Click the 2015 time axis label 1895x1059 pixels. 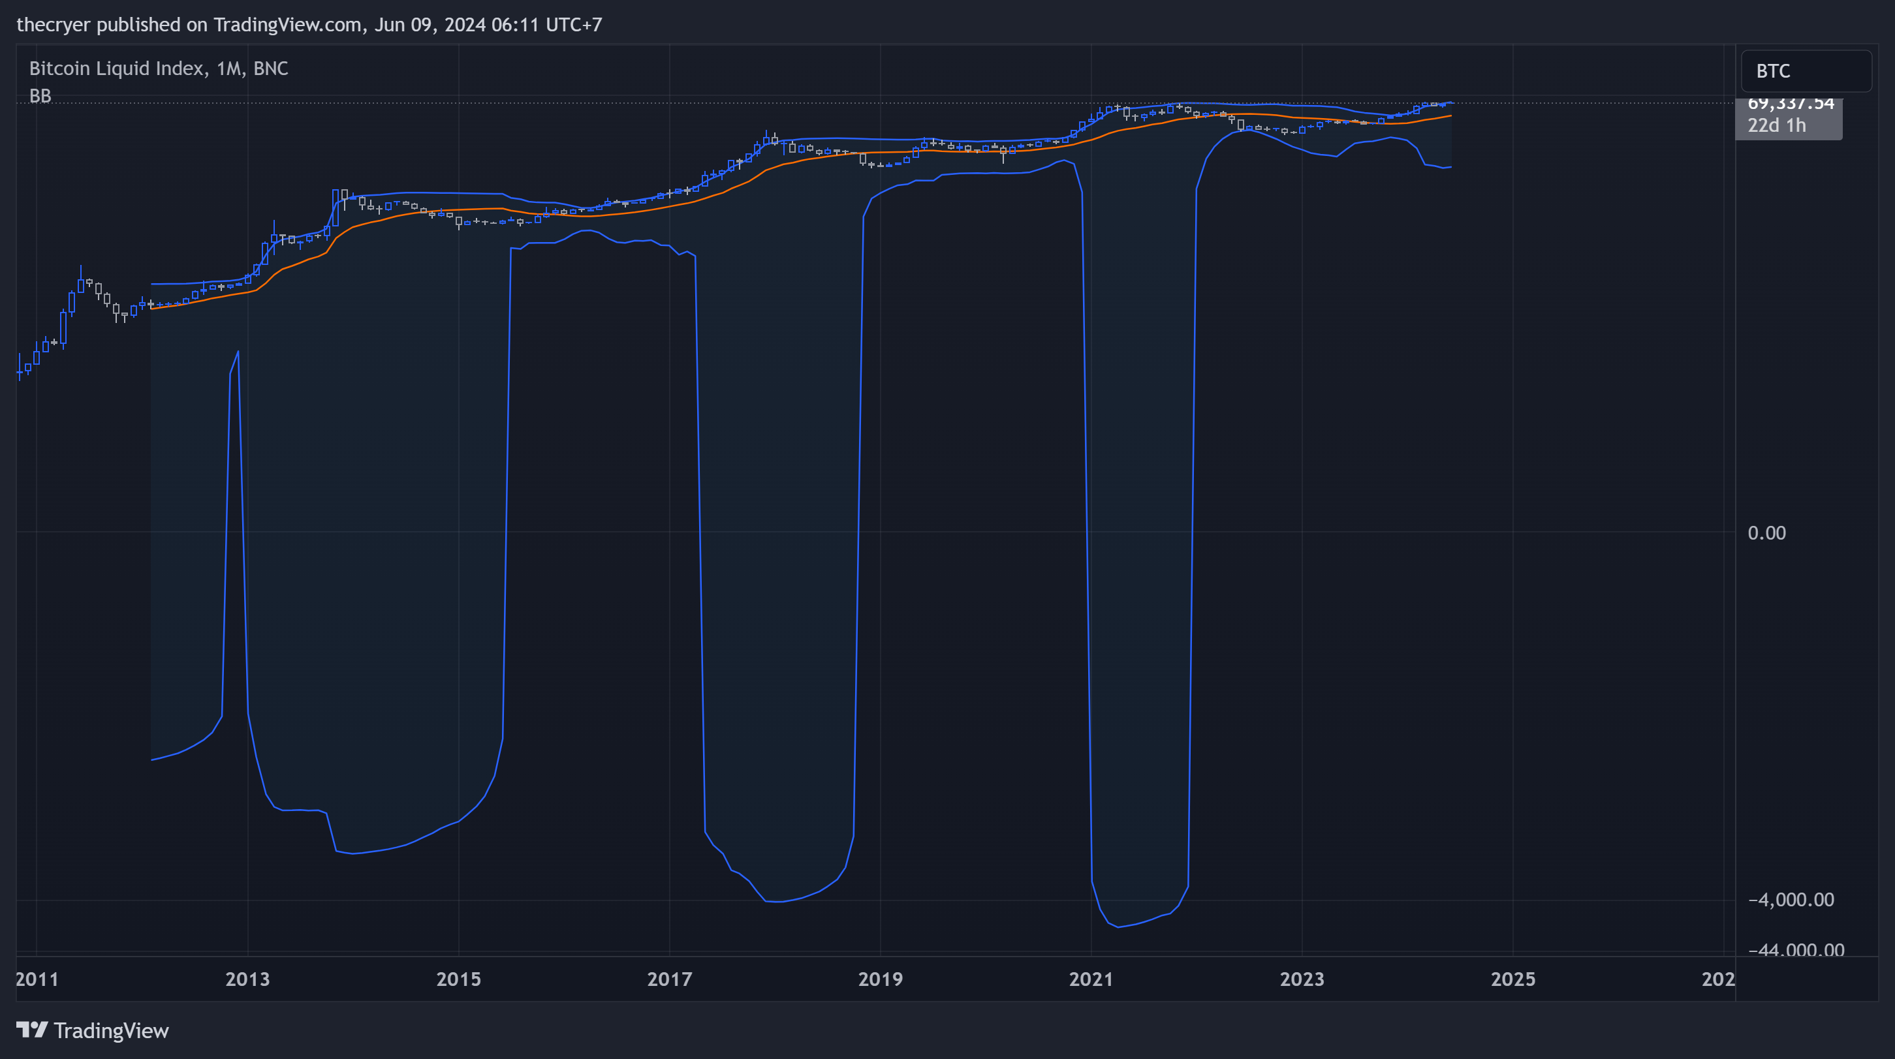(x=458, y=979)
